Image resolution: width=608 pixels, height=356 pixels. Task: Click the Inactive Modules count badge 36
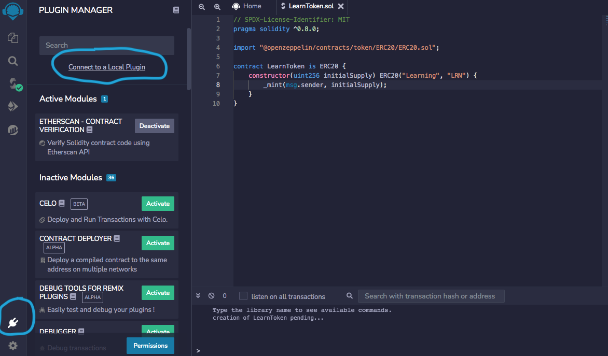(x=112, y=177)
